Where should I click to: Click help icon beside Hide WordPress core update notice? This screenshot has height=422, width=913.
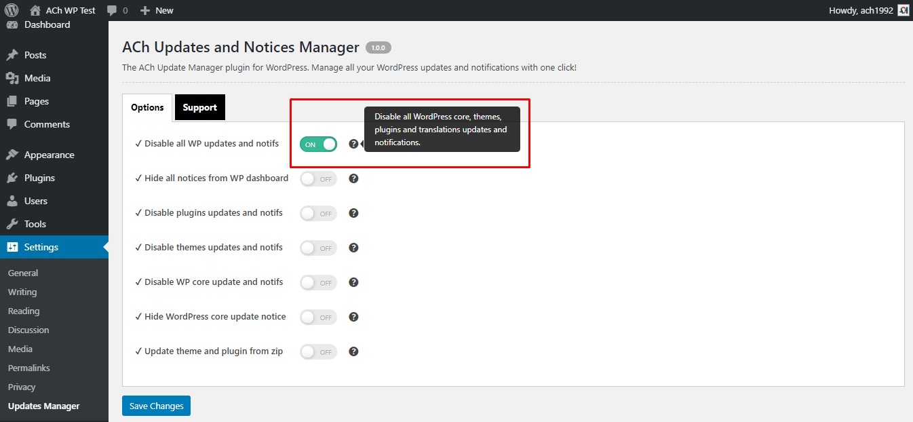click(353, 317)
